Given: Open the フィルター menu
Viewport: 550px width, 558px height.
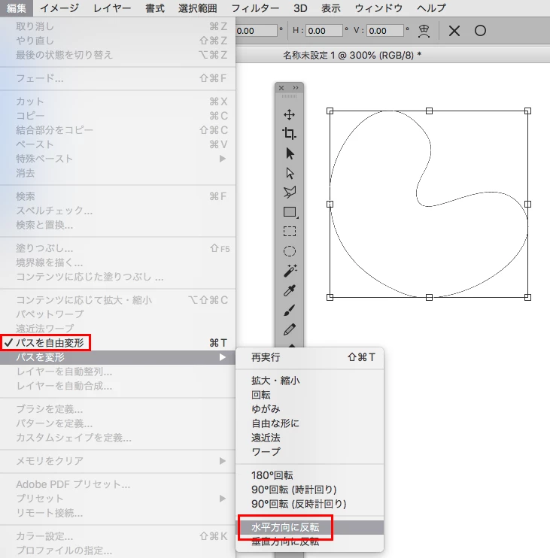Looking at the screenshot, I should coord(255,8).
